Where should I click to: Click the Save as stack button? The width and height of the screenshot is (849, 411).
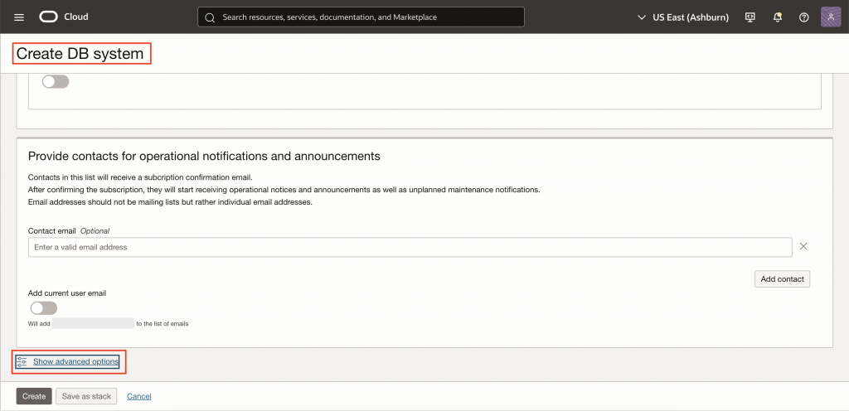pos(86,396)
